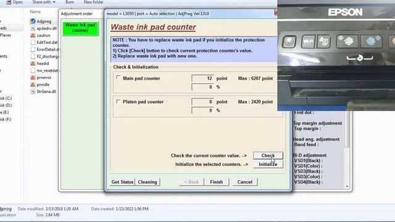Tick the Platen pad counter checkbox

pos(118,101)
